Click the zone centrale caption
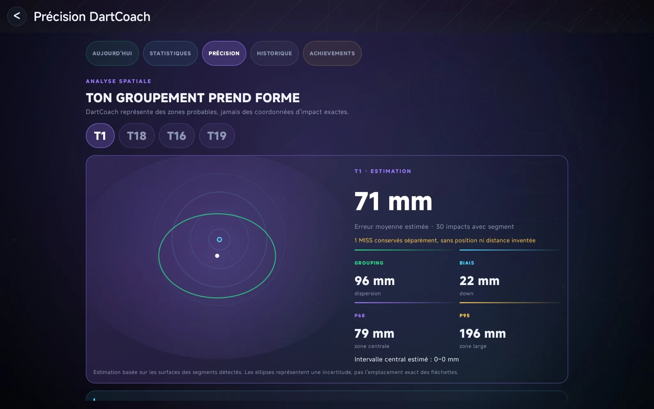654x409 pixels. coord(372,346)
